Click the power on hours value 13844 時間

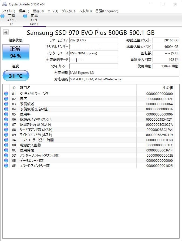[x=166, y=66]
